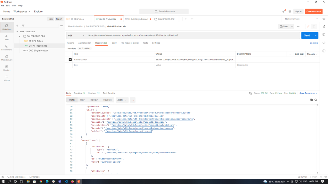Open the Save Response dropdown

pos(308,93)
